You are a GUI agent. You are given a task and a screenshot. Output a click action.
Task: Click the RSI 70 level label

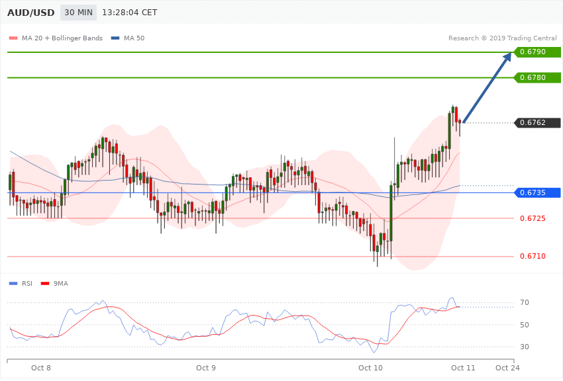click(525, 302)
